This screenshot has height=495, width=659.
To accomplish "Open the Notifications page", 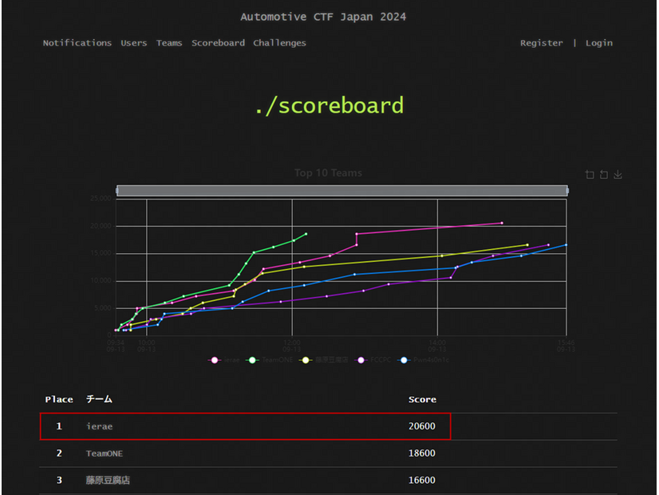I will [77, 43].
